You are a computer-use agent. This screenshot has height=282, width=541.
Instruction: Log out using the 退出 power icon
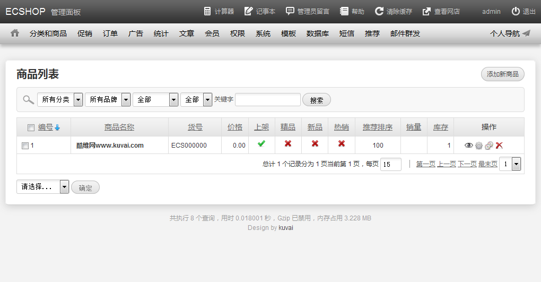point(523,11)
